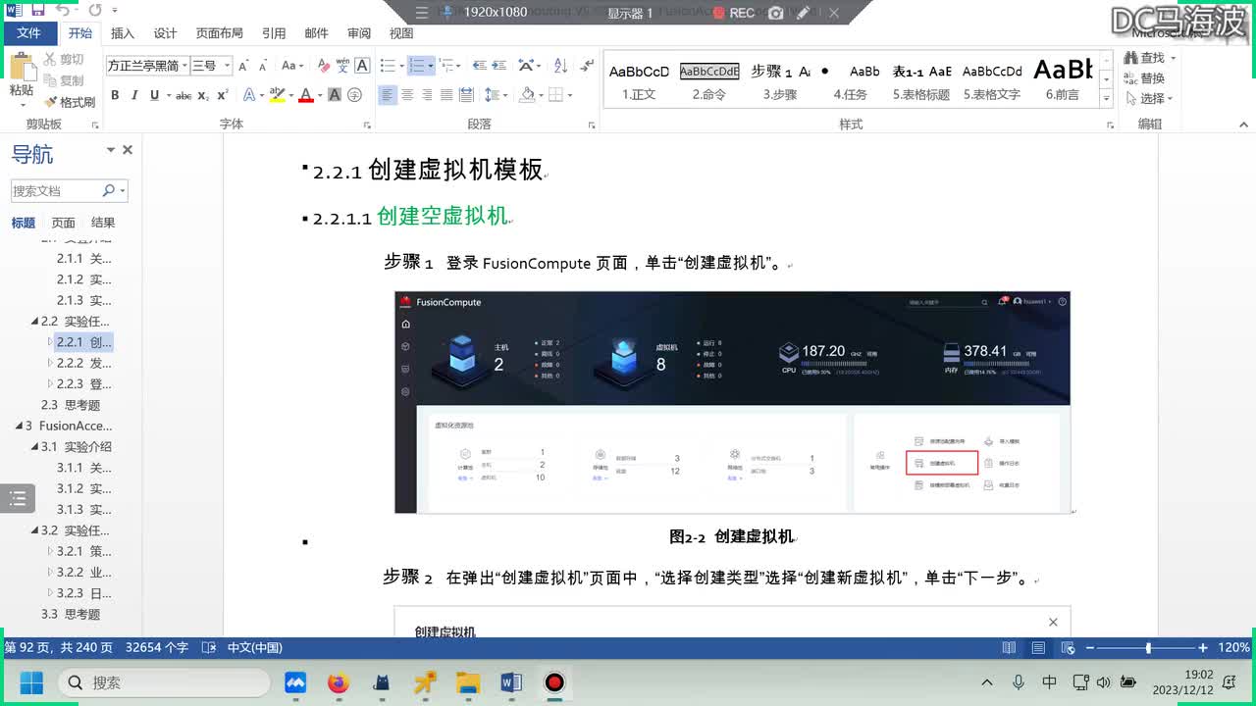Toggle underline formatting

point(154,95)
